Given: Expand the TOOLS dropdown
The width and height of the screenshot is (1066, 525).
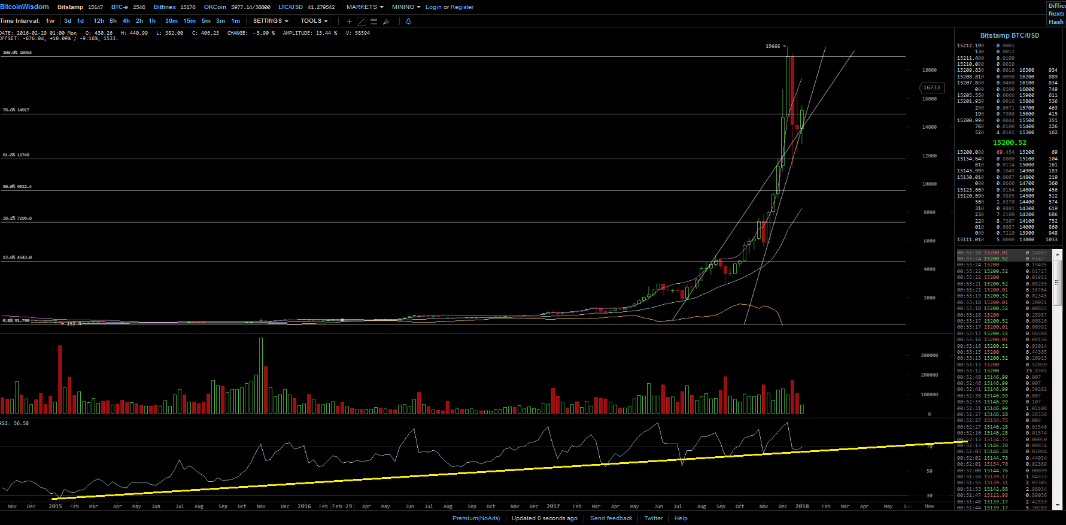Looking at the screenshot, I should coord(314,21).
